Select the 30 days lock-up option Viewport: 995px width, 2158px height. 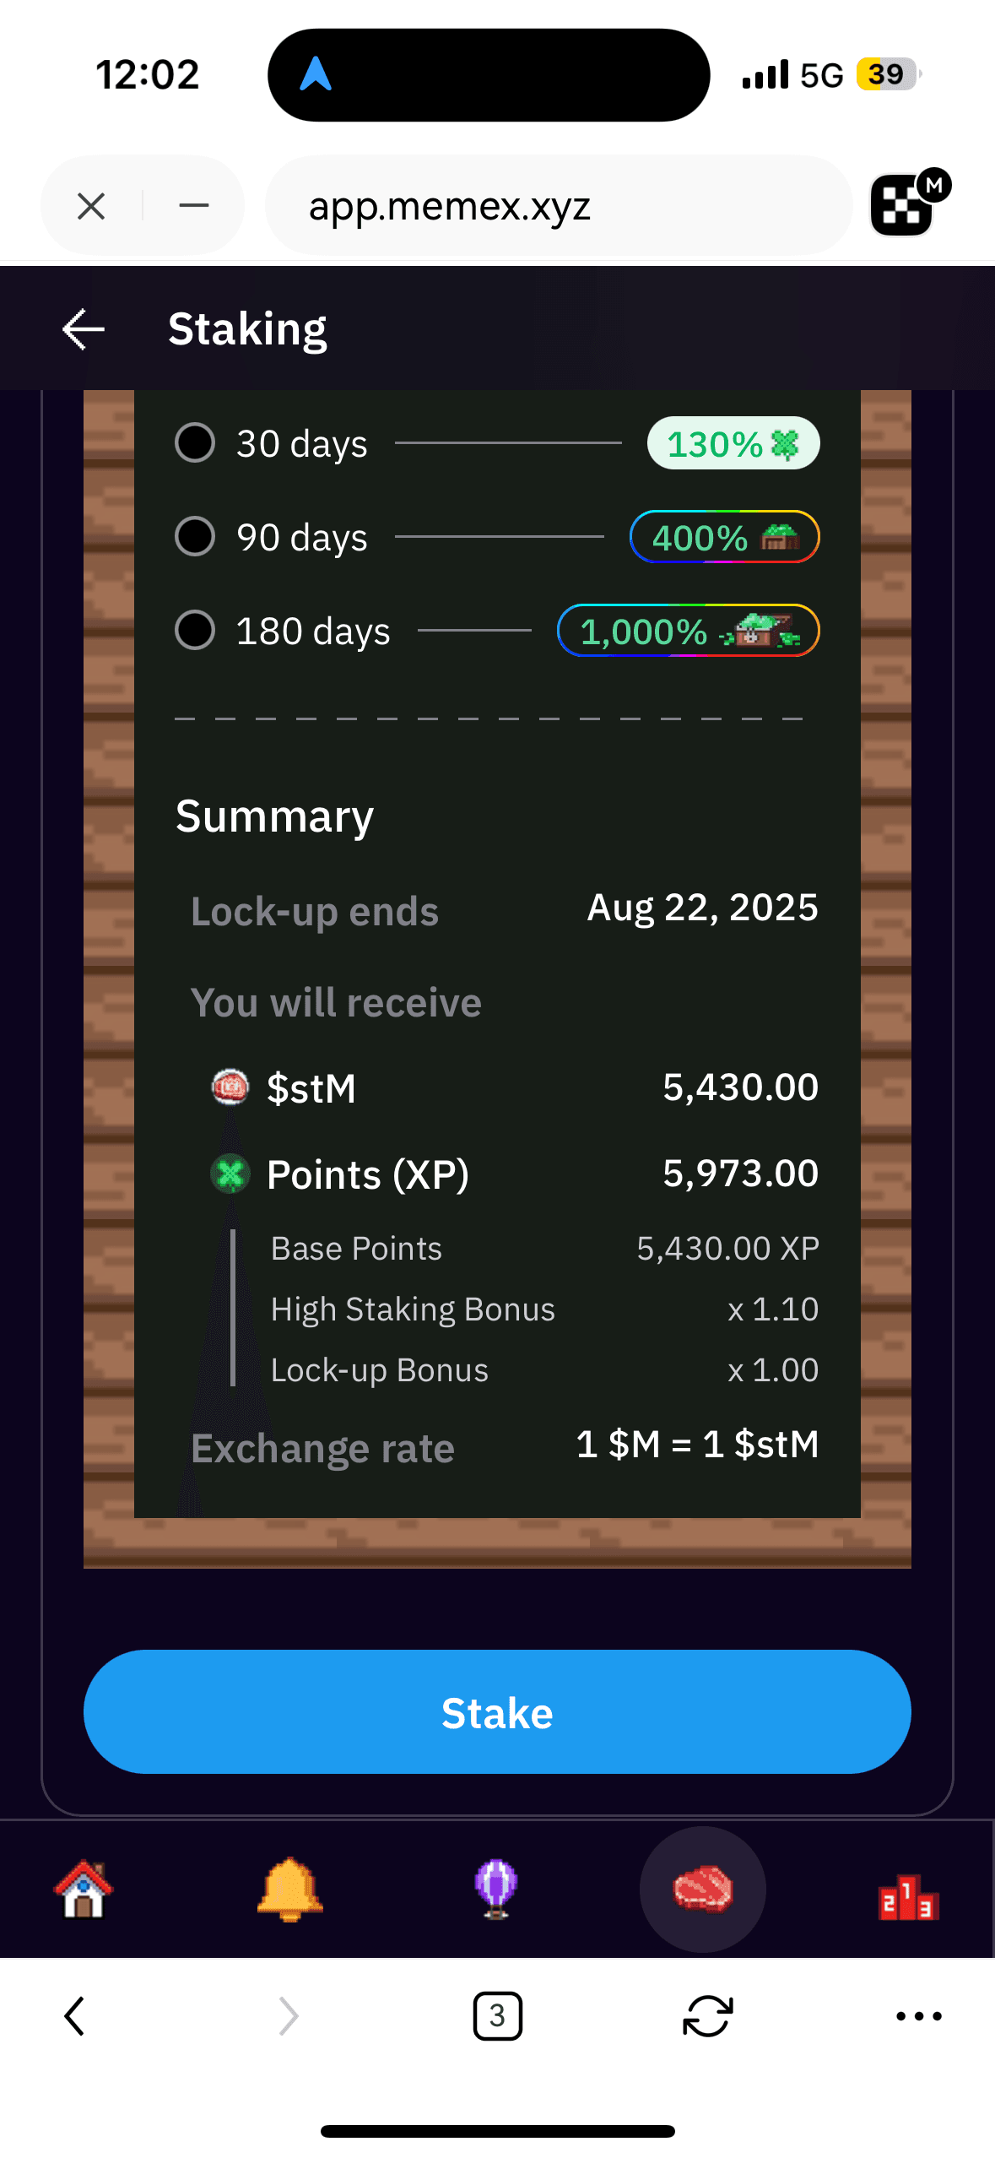coord(195,443)
